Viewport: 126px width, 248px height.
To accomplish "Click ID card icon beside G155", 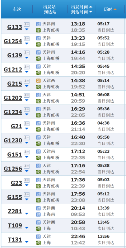I will (27, 195).
